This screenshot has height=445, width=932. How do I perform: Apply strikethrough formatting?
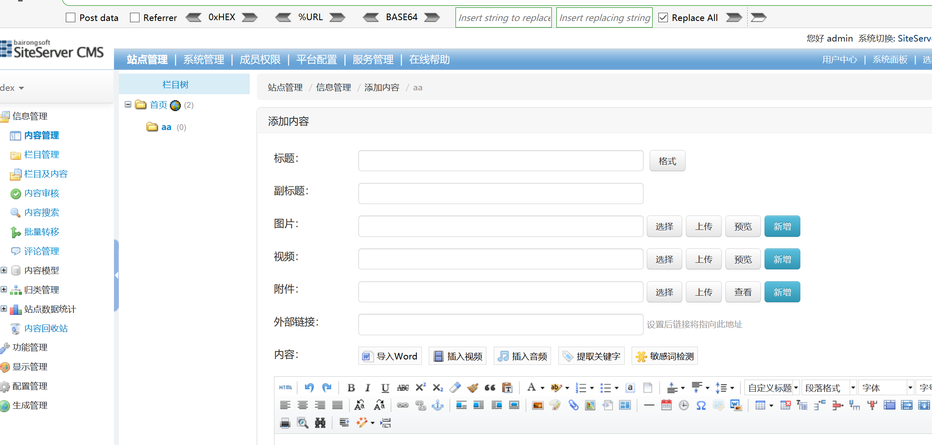tap(403, 387)
